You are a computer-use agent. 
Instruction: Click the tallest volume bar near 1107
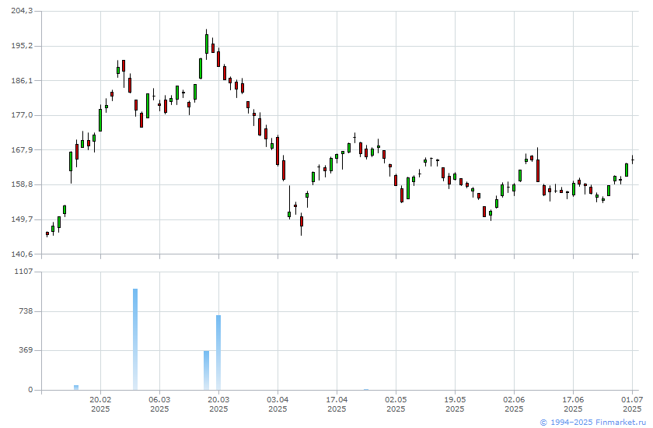coord(135,339)
